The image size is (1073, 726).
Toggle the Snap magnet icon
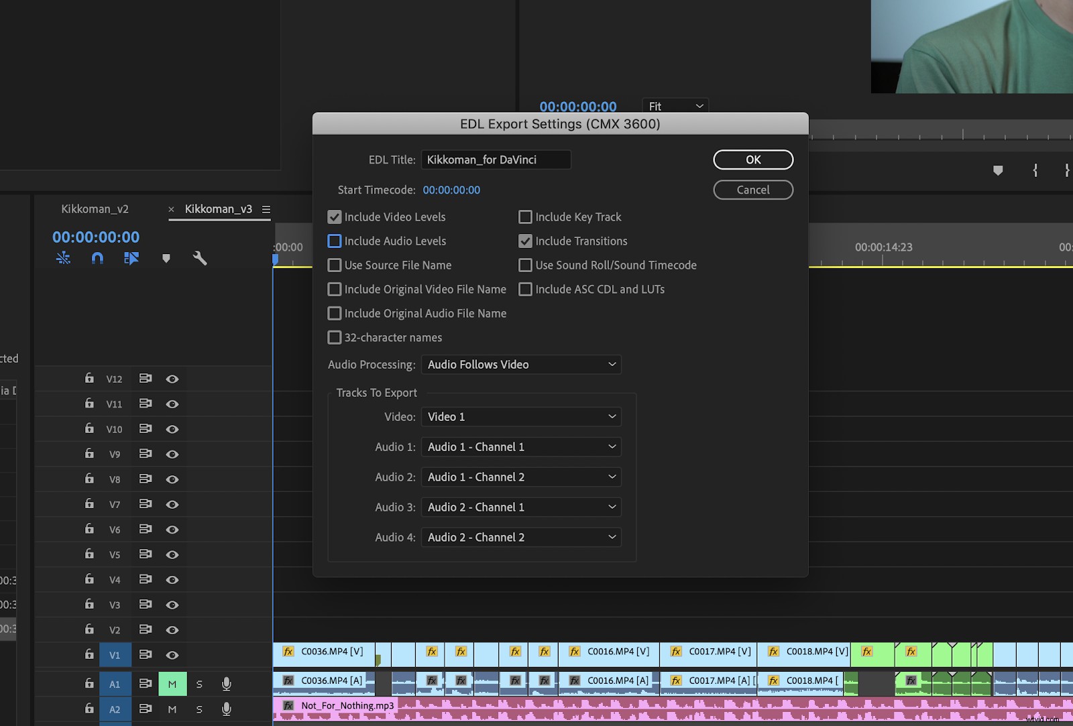97,258
